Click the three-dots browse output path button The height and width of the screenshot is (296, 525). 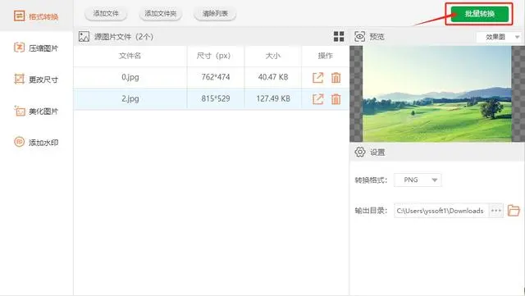tap(495, 211)
